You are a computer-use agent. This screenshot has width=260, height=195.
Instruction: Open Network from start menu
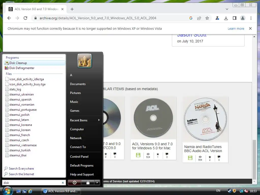76,138
